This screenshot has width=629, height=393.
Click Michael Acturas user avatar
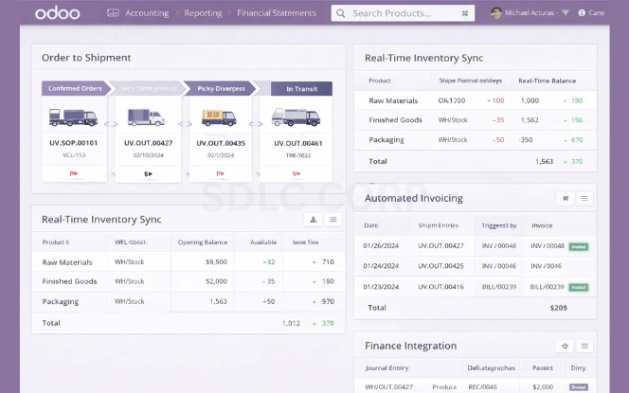(496, 13)
